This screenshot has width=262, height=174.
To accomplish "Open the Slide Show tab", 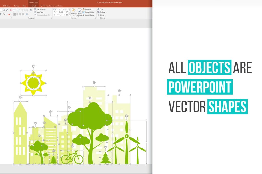I will (7, 6).
